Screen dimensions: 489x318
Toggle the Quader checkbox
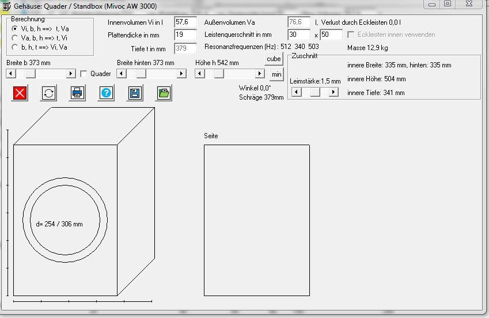84,74
